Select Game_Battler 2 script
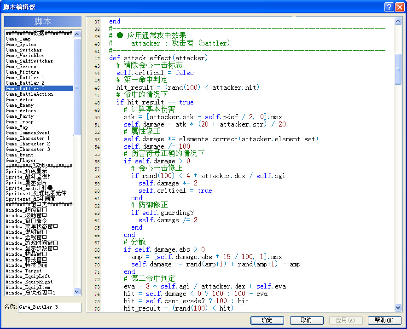The image size is (407, 329). pos(39,83)
